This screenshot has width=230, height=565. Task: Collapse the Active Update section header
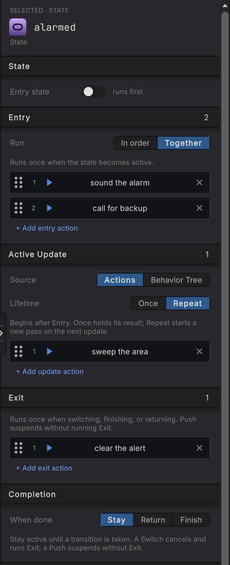tap(110, 254)
